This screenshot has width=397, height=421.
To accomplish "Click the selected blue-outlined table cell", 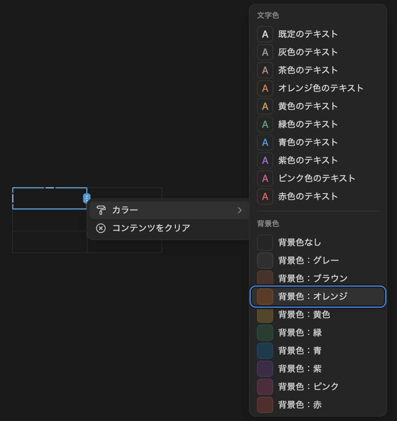I will point(49,198).
